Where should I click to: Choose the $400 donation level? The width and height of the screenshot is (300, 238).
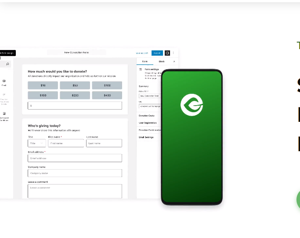pyautogui.click(x=107, y=95)
